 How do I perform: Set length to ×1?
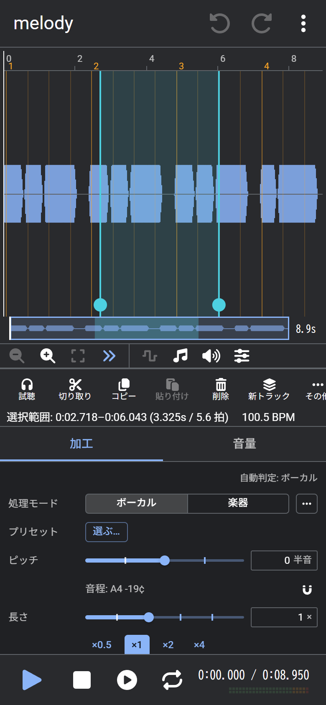point(137,644)
